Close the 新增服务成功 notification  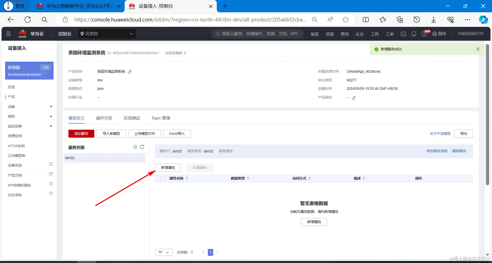[478, 49]
